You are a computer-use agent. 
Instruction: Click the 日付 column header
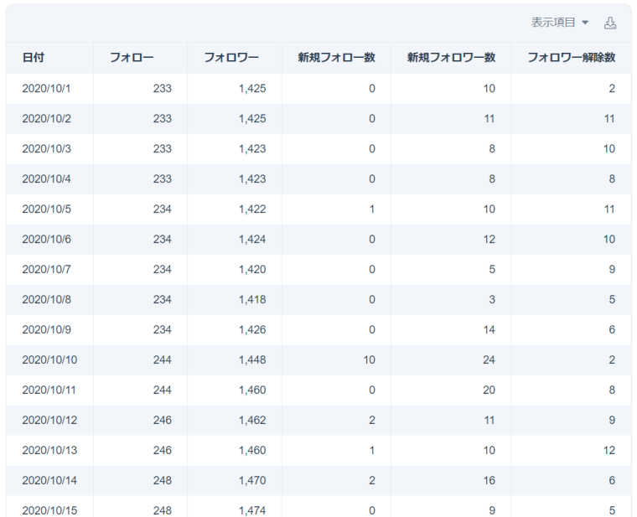pyautogui.click(x=34, y=58)
